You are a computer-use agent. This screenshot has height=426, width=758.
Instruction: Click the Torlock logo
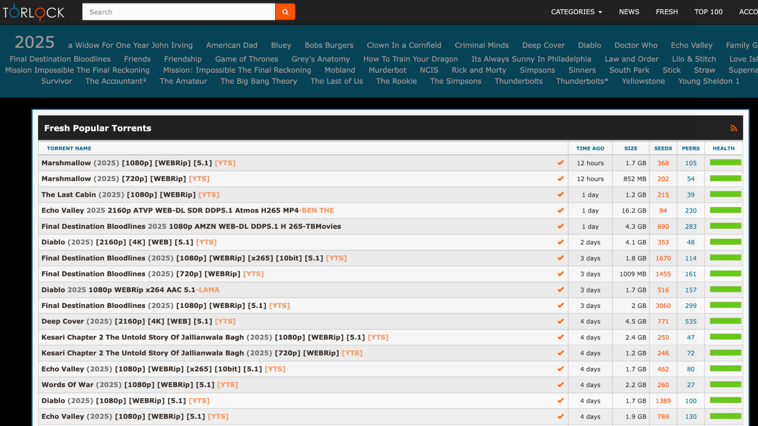[34, 12]
